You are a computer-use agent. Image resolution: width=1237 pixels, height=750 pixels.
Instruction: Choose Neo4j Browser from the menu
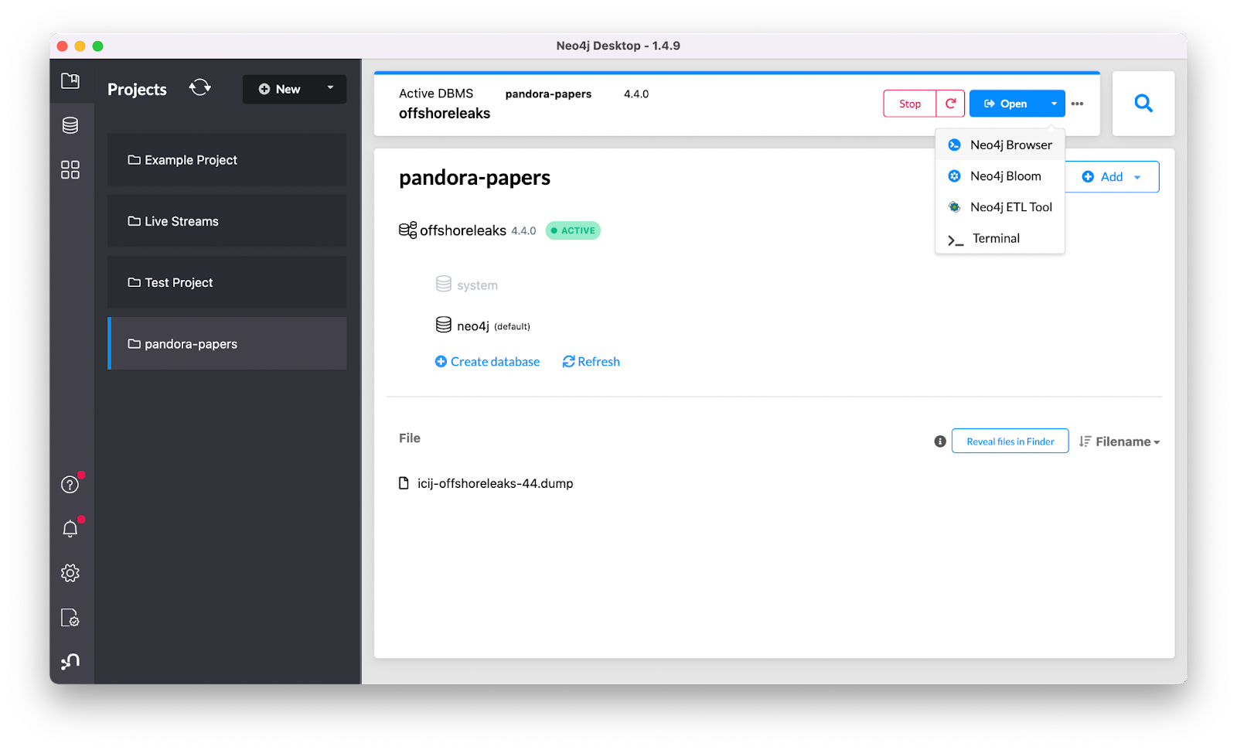(1000, 145)
